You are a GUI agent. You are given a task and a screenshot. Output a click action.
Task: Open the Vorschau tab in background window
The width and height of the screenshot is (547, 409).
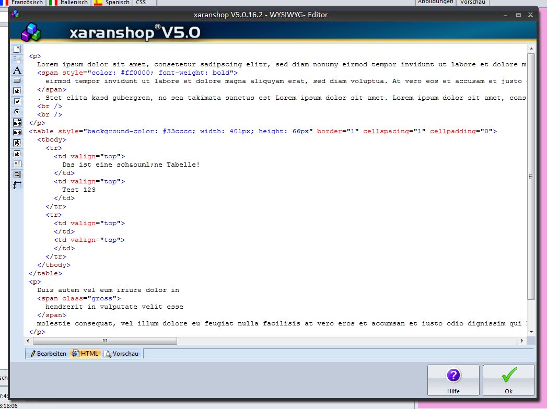coord(473,2)
